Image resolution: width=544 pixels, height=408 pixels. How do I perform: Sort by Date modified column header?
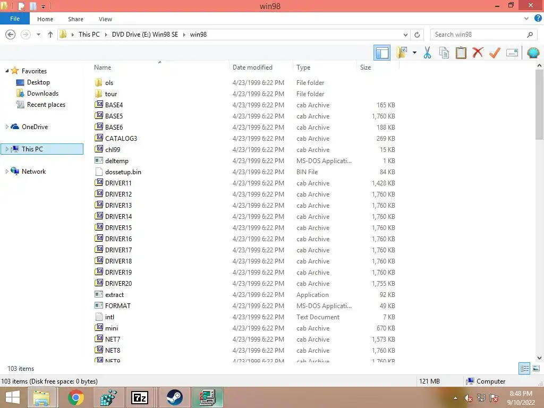tap(252, 67)
